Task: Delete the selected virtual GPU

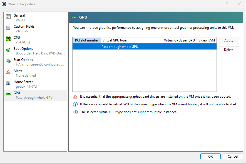Action: (x=229, y=50)
